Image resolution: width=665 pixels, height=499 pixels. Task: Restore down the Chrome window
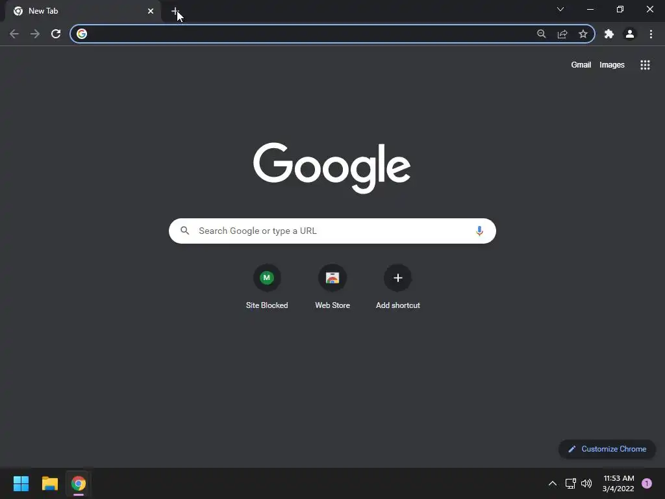(x=620, y=9)
